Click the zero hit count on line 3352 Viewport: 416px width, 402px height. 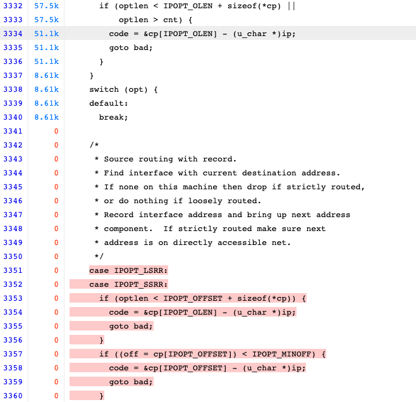tap(56, 284)
